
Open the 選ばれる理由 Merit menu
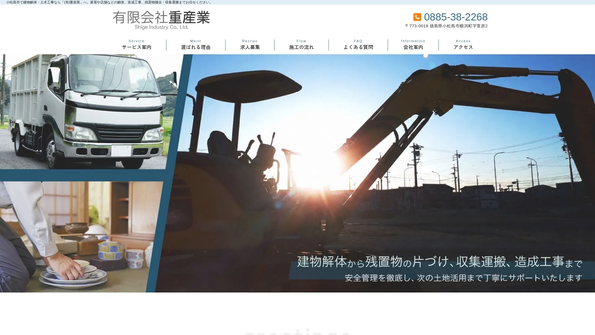[x=196, y=45]
